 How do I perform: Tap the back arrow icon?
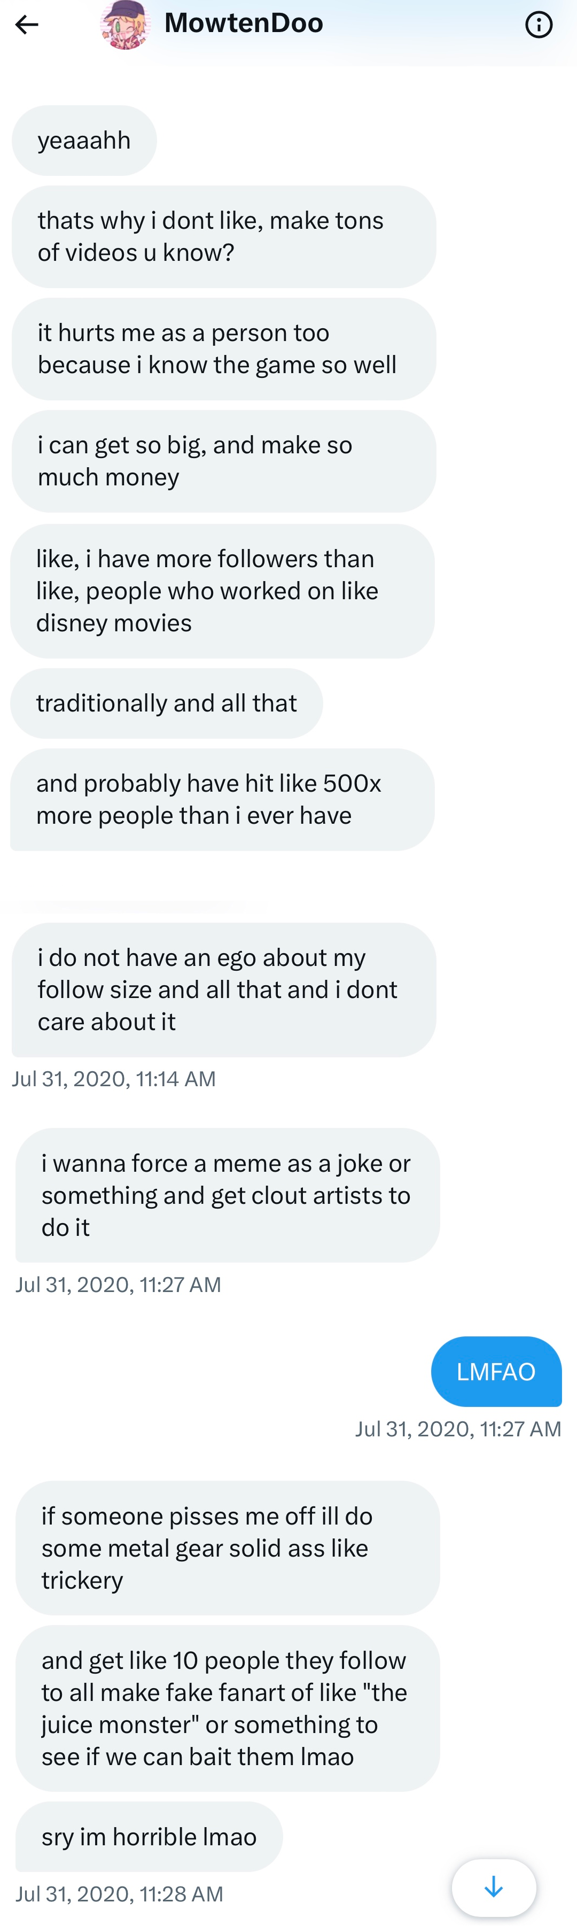click(27, 25)
